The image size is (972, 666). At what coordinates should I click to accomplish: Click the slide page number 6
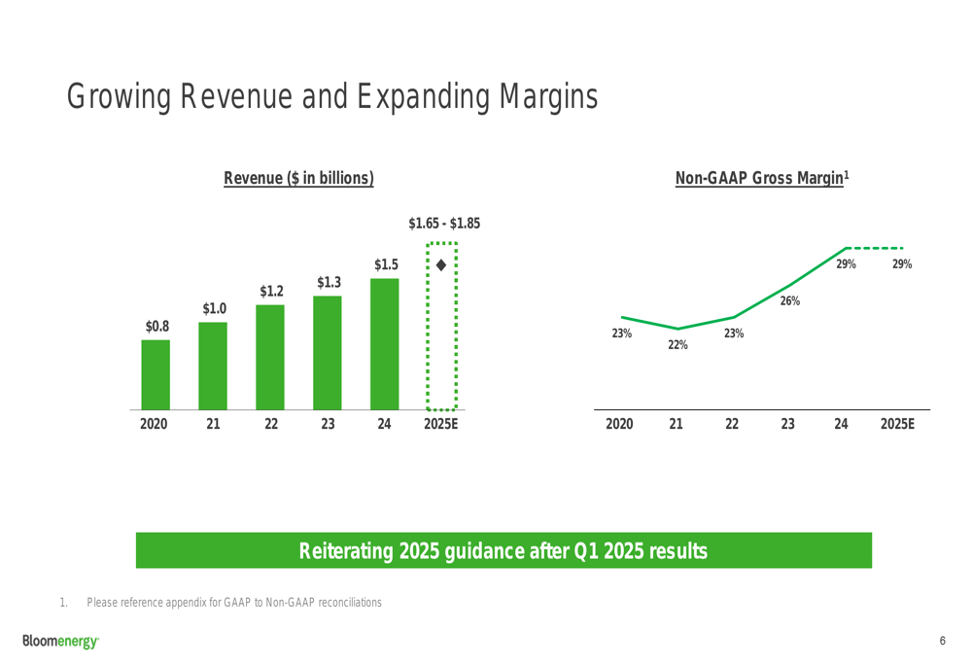pyautogui.click(x=943, y=641)
